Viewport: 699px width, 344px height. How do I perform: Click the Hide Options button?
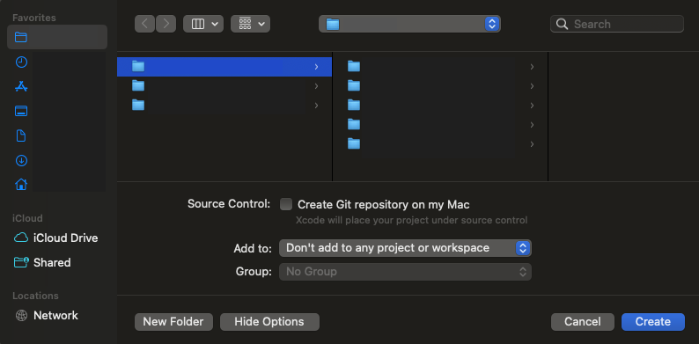click(269, 322)
